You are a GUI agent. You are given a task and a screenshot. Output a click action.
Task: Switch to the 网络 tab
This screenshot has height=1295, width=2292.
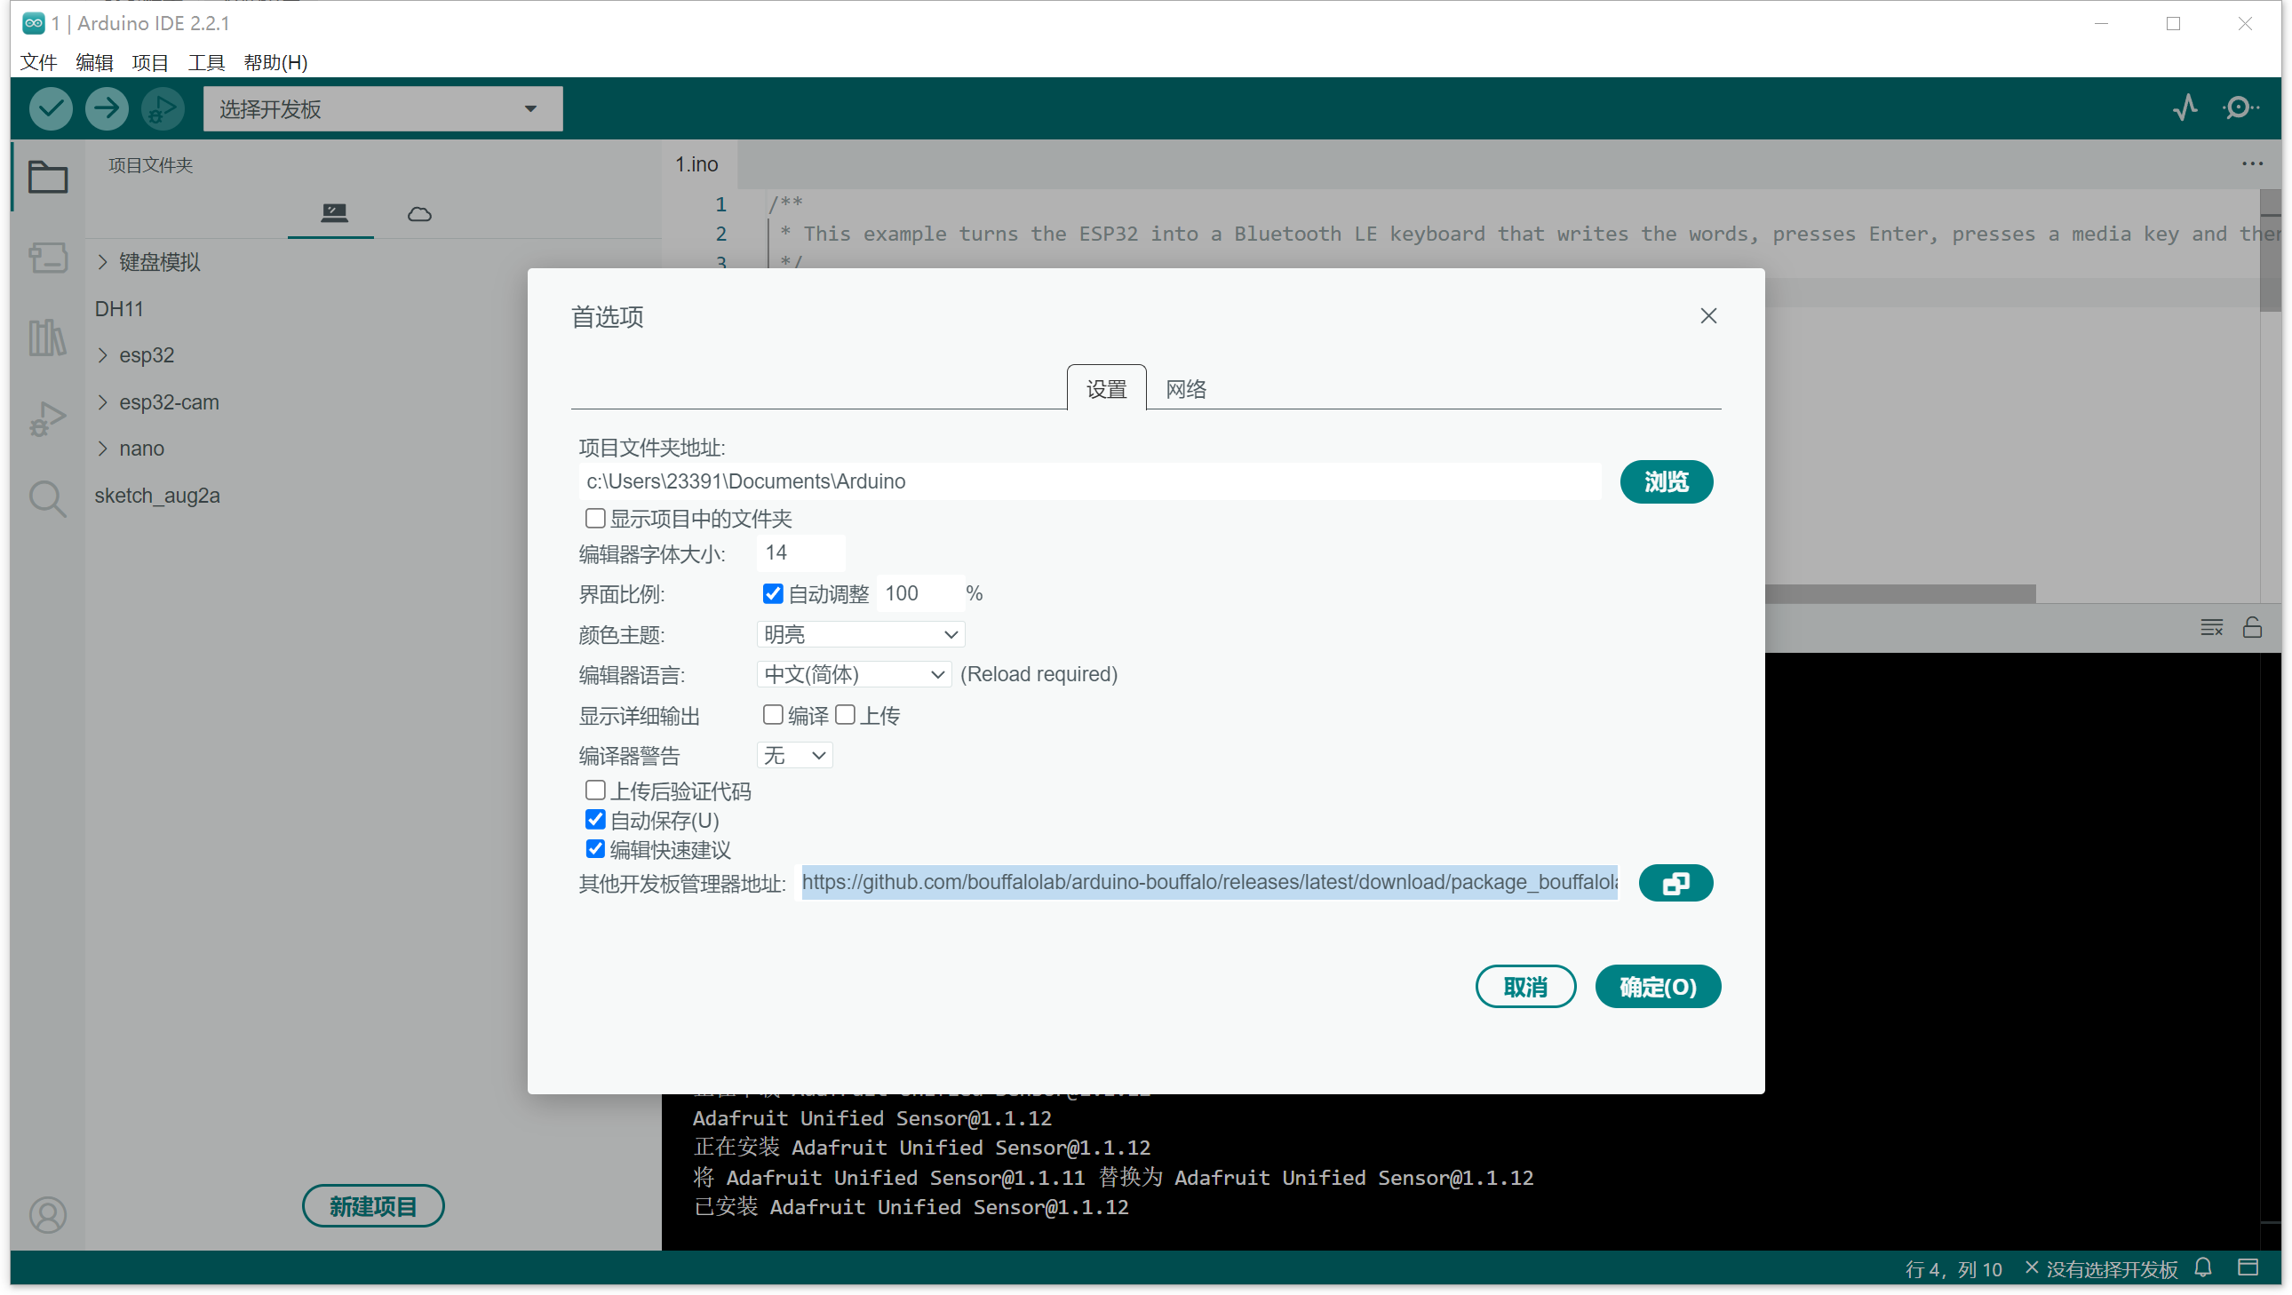point(1185,389)
